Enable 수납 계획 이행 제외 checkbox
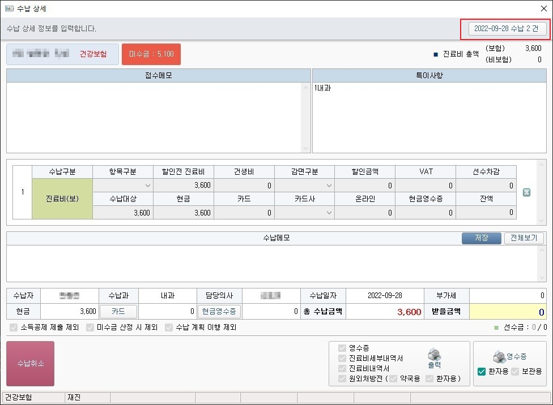This screenshot has height=405, width=553. [169, 328]
